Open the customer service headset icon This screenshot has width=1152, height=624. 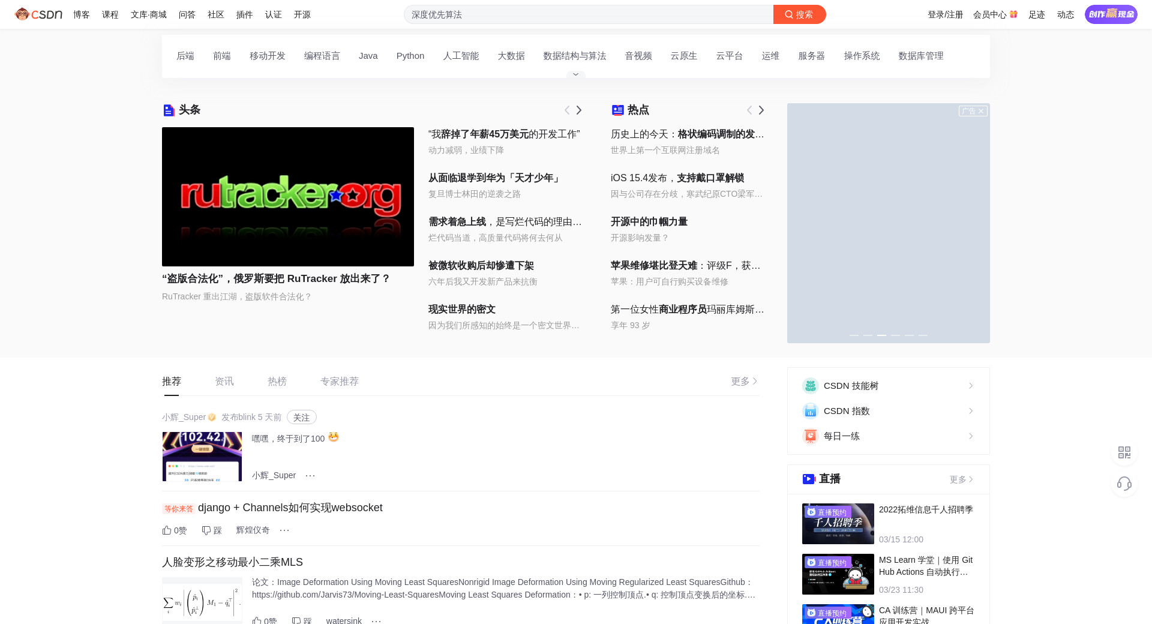click(x=1124, y=484)
